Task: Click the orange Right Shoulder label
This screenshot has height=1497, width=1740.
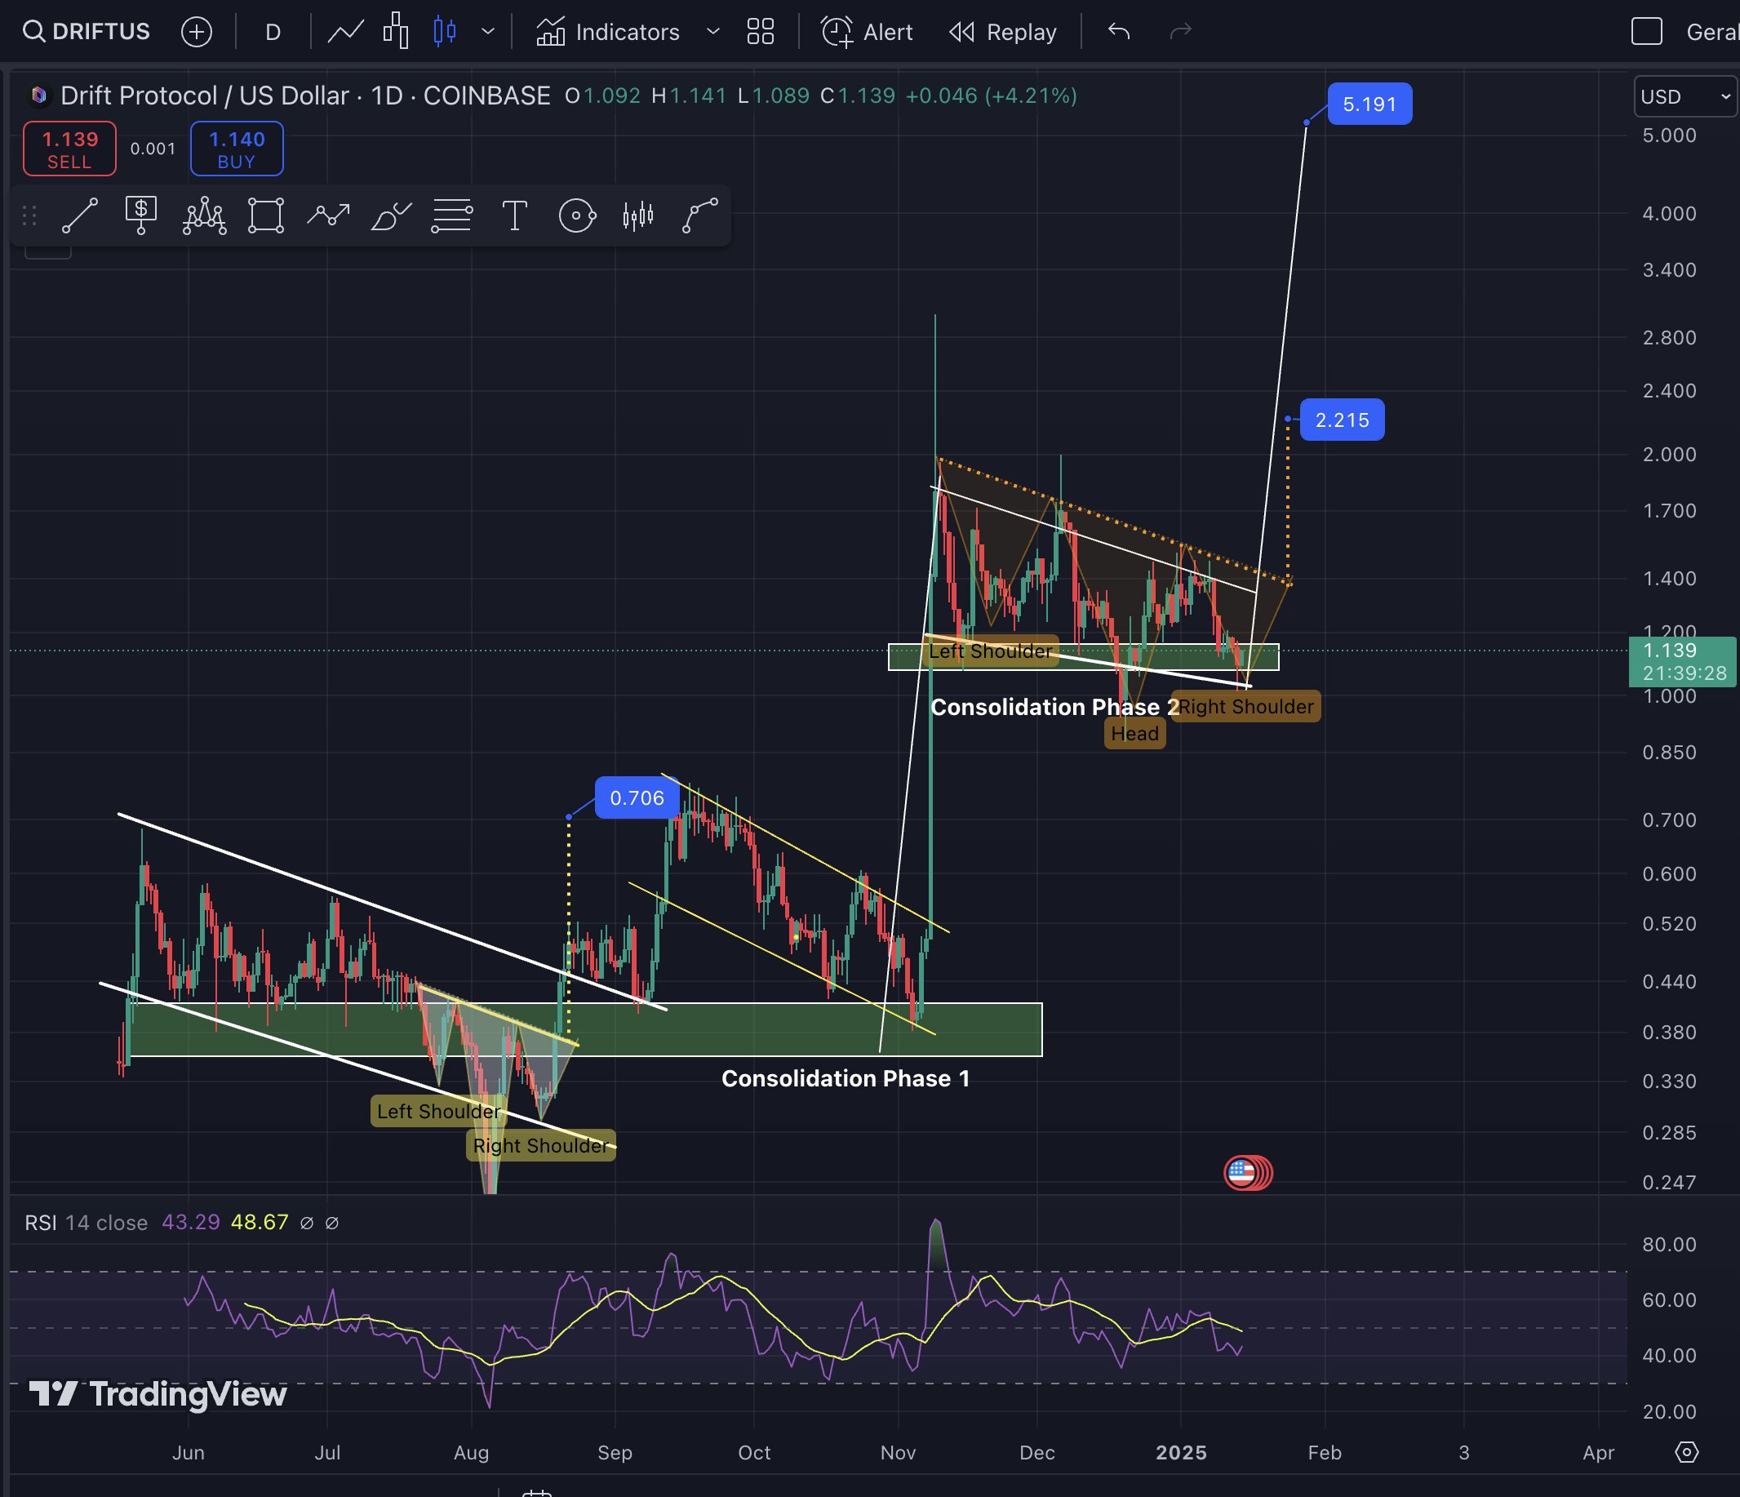Action: (x=1246, y=707)
